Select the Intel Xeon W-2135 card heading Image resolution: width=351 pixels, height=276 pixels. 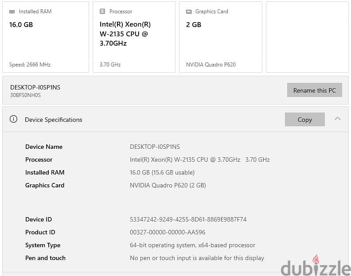[x=125, y=34]
